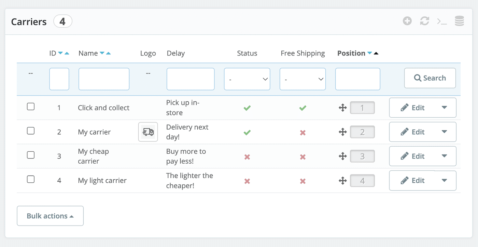Click the descending sort arrow on Position
The image size is (478, 247).
click(x=370, y=53)
